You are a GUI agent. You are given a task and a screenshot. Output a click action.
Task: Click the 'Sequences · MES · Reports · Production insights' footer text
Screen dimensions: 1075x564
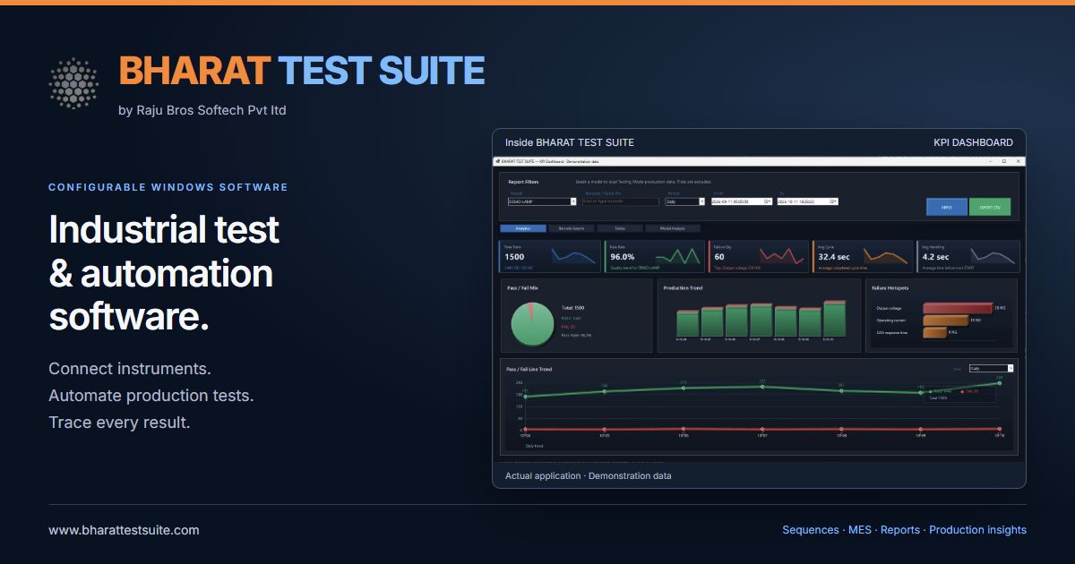(x=904, y=530)
